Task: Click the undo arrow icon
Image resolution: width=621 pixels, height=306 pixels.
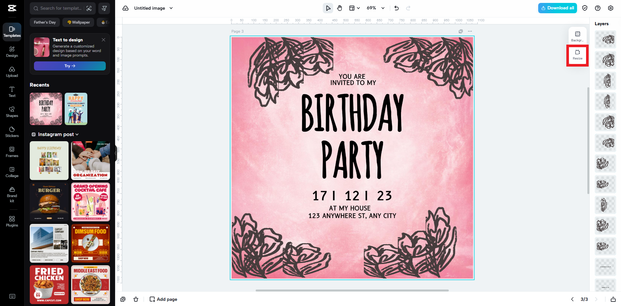Action: pos(397,8)
